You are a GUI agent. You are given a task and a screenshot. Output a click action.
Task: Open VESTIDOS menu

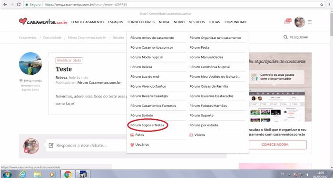197,22
